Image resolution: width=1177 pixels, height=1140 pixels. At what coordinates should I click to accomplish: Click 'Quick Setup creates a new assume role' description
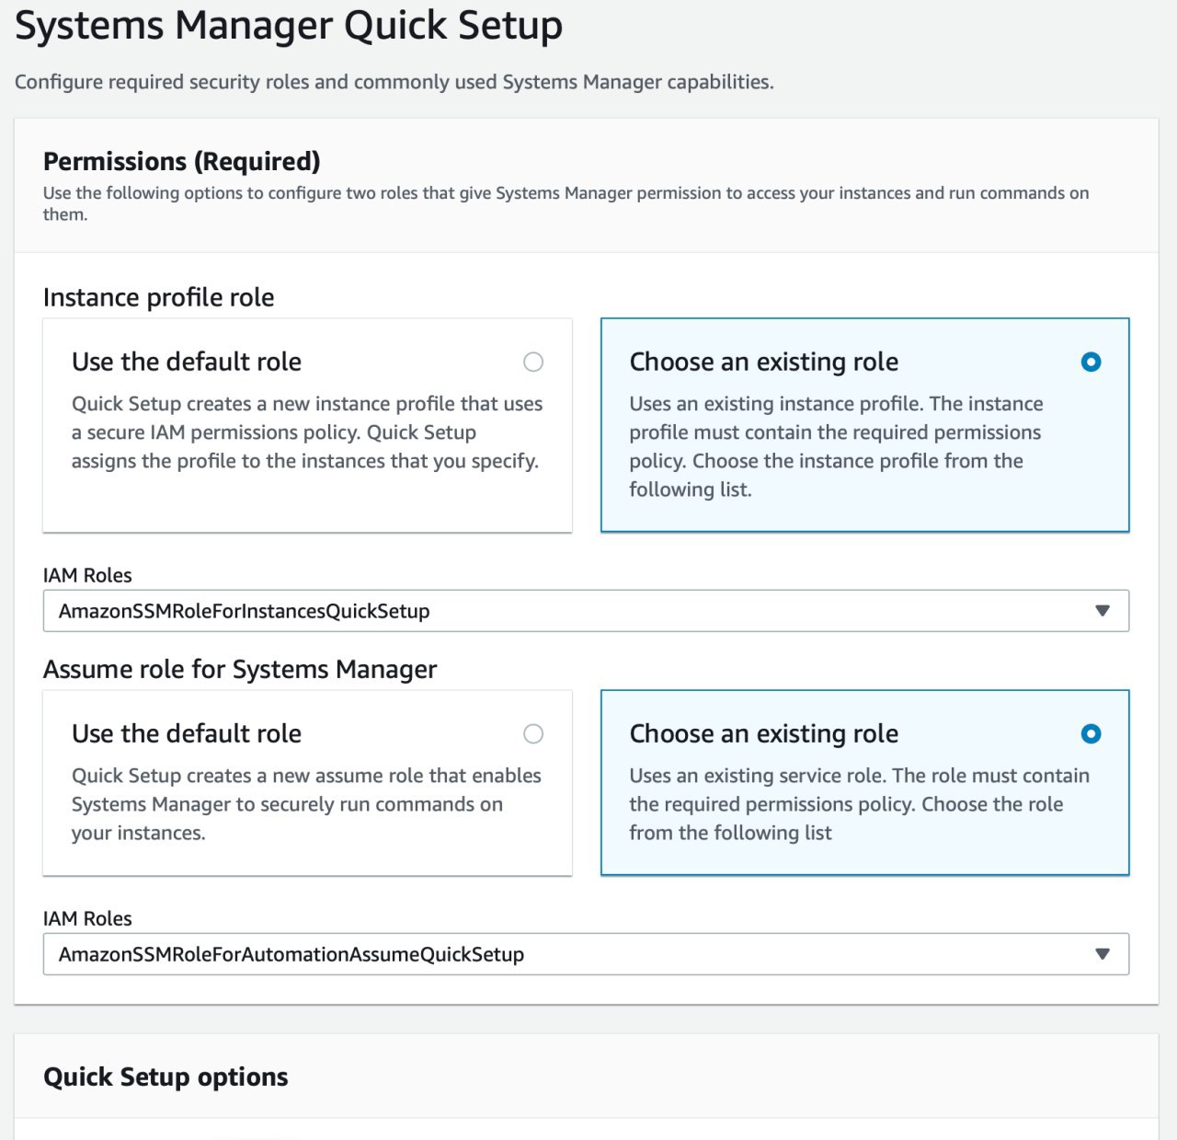click(306, 804)
